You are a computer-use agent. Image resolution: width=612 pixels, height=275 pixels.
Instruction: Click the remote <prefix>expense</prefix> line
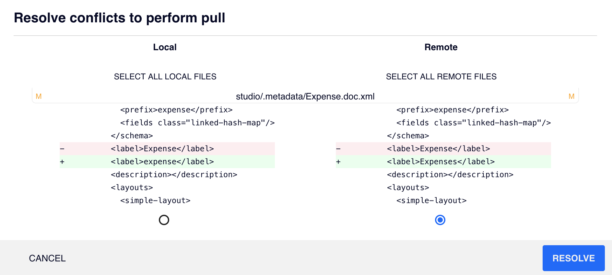(453, 110)
